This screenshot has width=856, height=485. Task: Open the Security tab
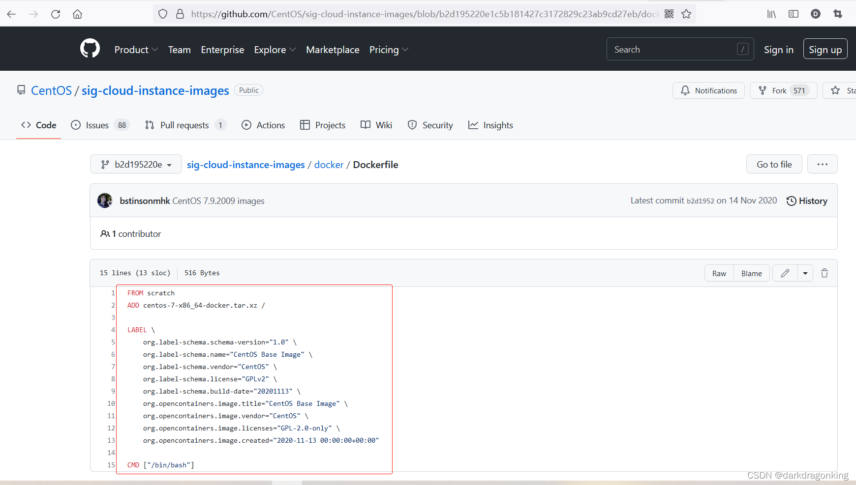pos(430,125)
